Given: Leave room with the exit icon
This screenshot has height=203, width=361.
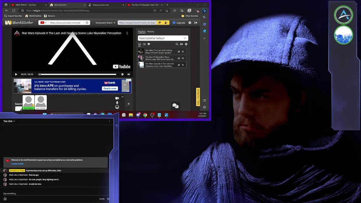Looking at the screenshot, I should [x=196, y=23].
